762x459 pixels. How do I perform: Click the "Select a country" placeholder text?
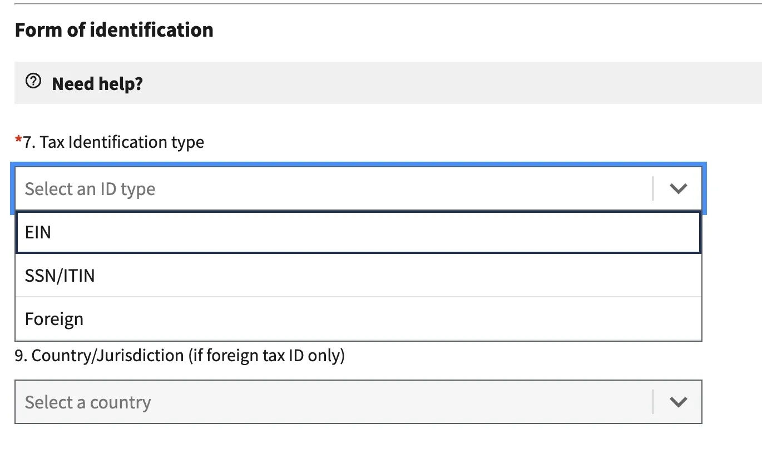click(x=88, y=402)
